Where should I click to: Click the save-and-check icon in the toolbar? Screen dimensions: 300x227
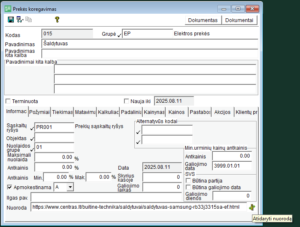[20, 20]
